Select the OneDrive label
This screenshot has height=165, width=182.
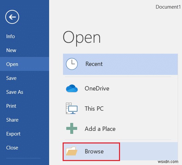(97, 88)
